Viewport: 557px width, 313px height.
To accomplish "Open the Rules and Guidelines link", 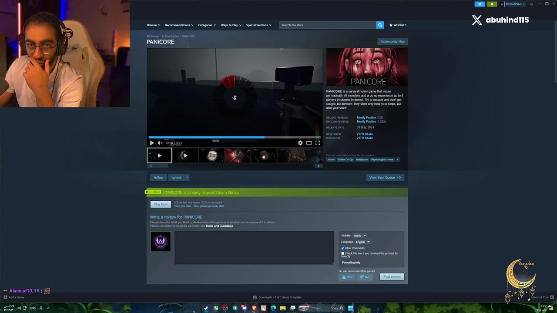I will click(x=219, y=226).
